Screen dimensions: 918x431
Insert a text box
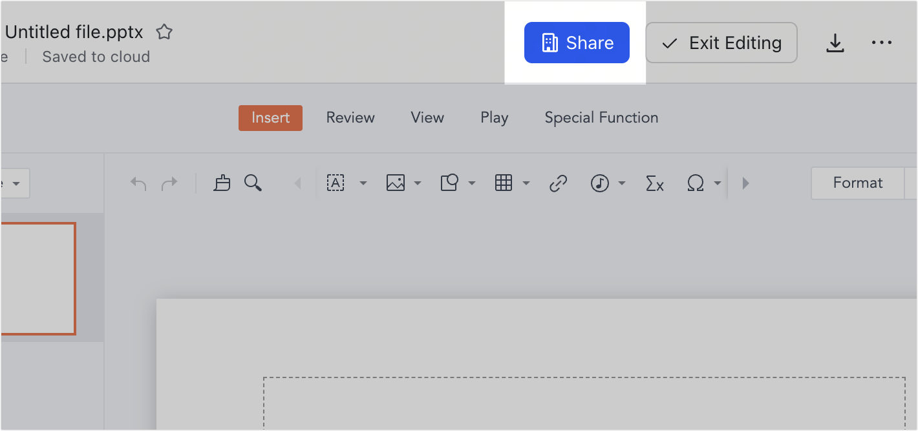pyautogui.click(x=336, y=183)
